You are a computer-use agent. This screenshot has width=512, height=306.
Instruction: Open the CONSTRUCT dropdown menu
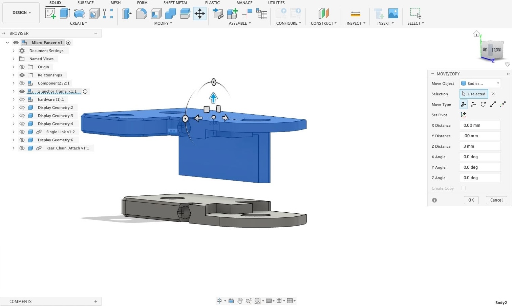coord(324,23)
